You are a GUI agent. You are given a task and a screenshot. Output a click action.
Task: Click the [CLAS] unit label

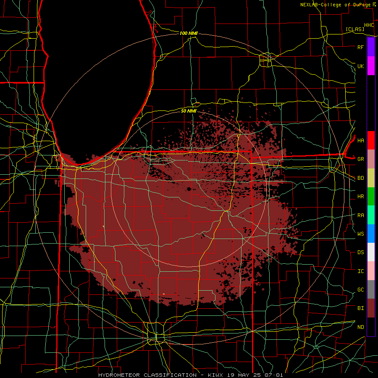click(355, 29)
